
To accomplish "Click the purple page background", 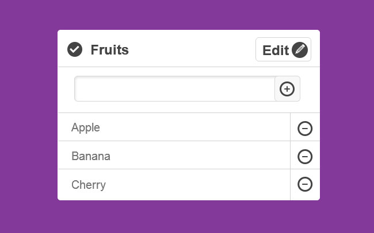I will [29, 115].
